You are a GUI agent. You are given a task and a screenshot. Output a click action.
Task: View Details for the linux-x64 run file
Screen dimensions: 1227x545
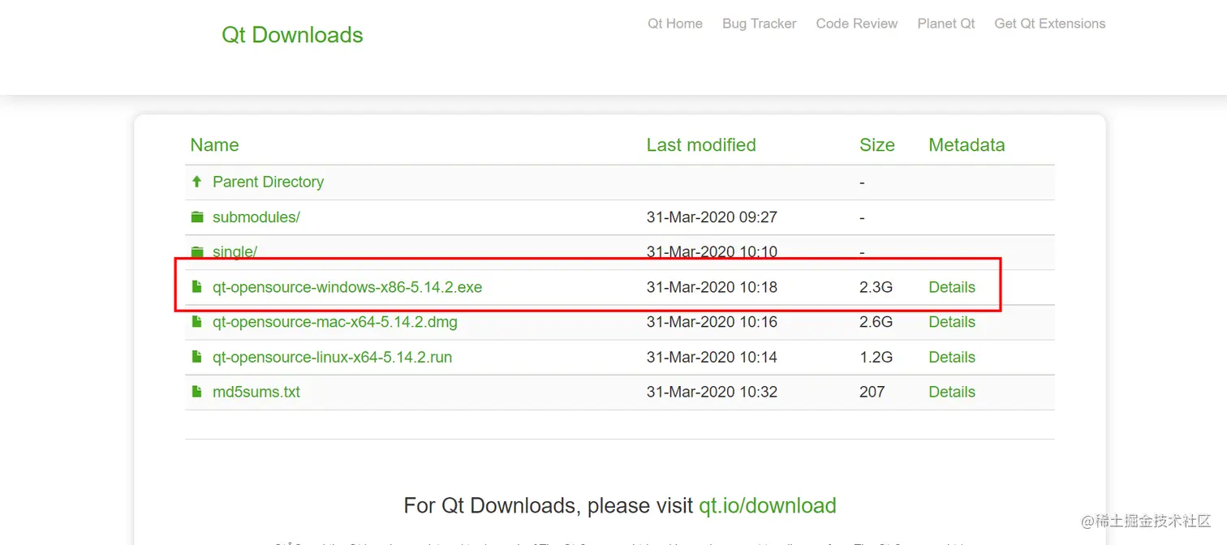click(x=952, y=357)
